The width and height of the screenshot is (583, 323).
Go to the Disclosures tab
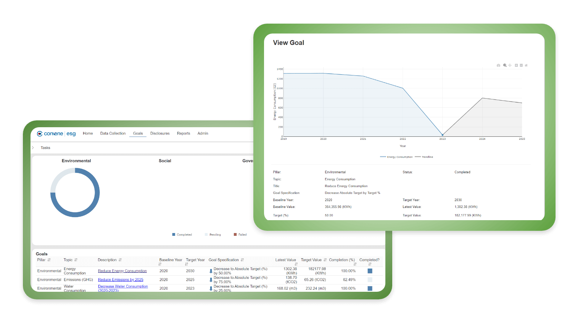pos(160,134)
